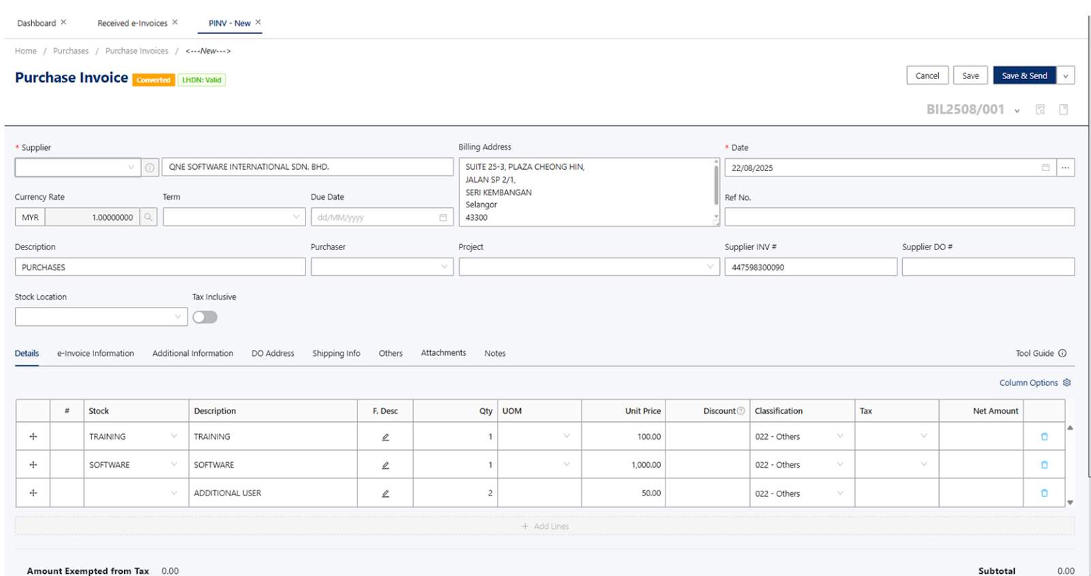The image size is (1091, 576).
Task: Click the billing address scrollbar
Action: click(716, 184)
